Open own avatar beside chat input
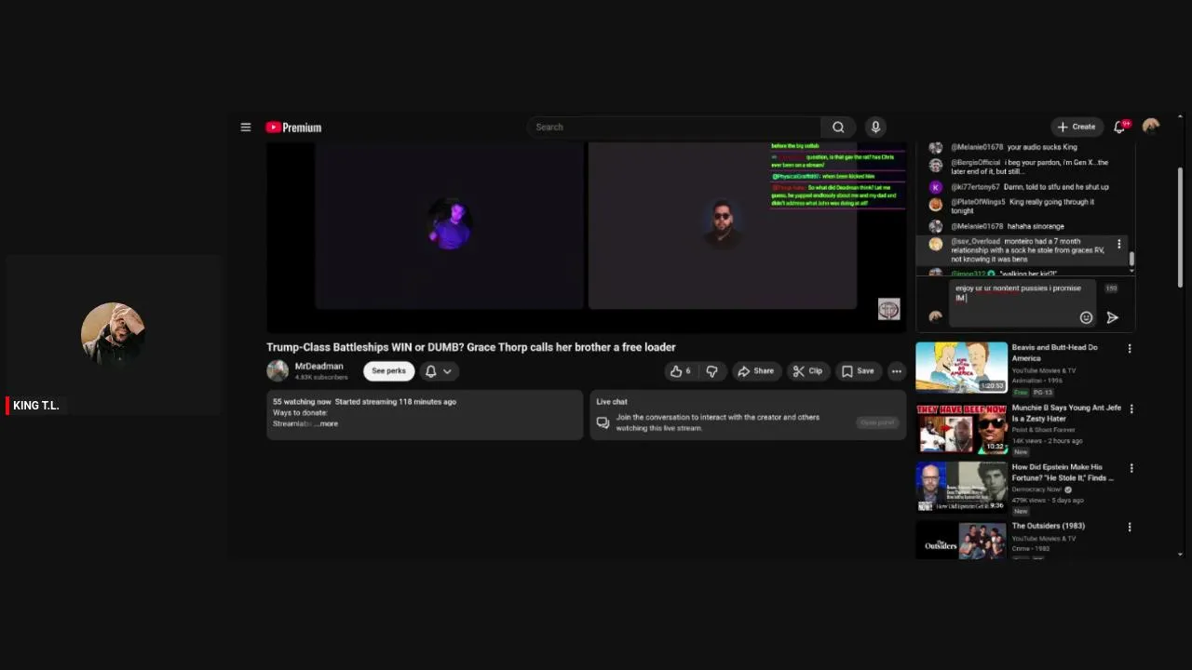1192x670 pixels. point(935,317)
